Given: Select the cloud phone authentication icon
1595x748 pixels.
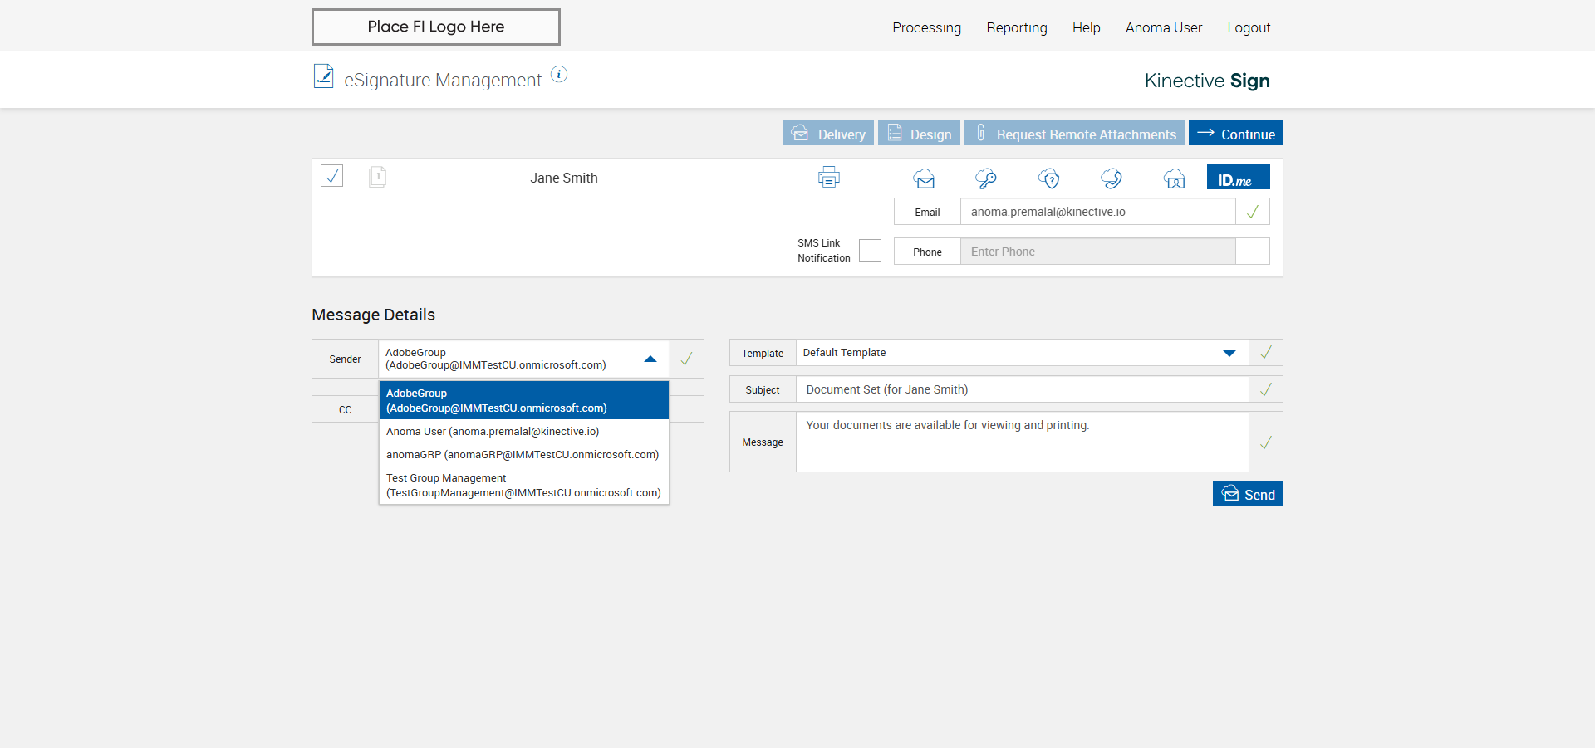Looking at the screenshot, I should pos(1112,178).
